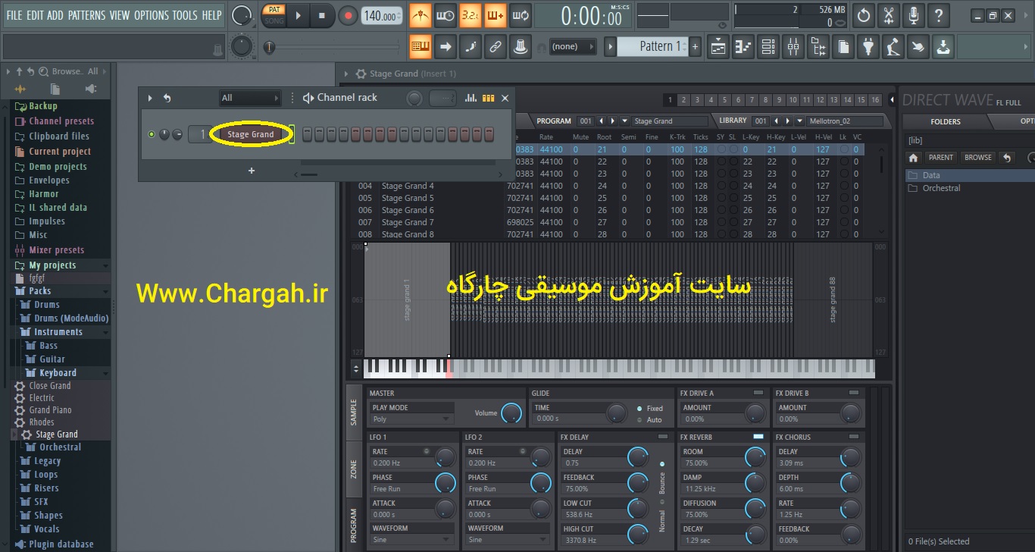The height and width of the screenshot is (552, 1035).
Task: Select Grand Piano preset in browser
Action: [50, 410]
